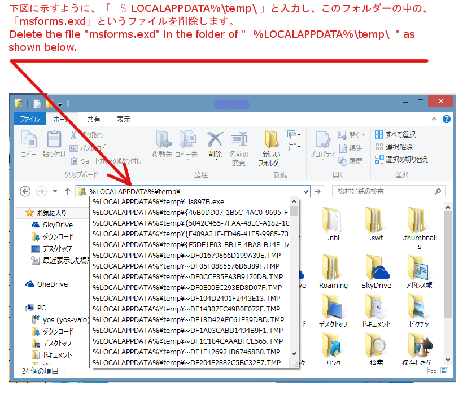Click the Copy (コピー) ribbon icon
This screenshot has width=463, height=395.
pos(29,144)
